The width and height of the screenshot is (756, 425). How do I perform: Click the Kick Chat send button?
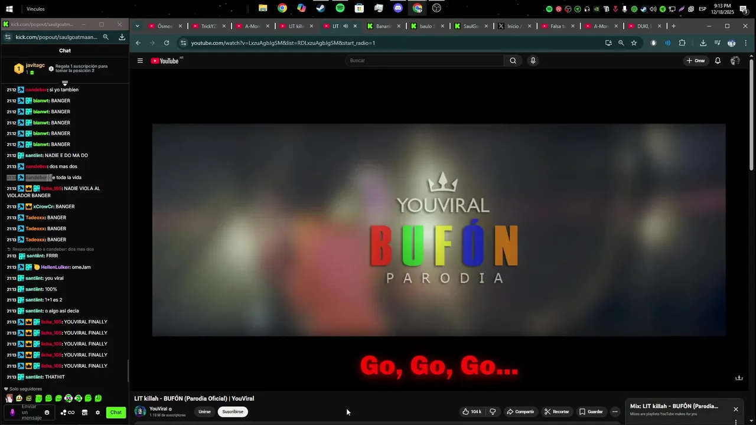116,413
